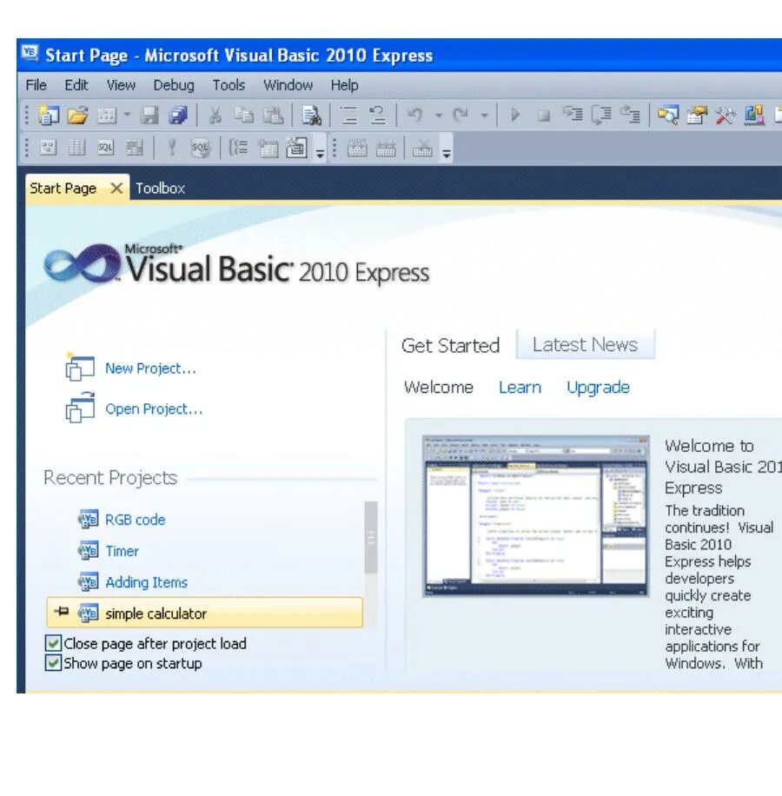Image resolution: width=782 pixels, height=796 pixels.
Task: Click the Save floppy disk icon
Action: (x=149, y=116)
